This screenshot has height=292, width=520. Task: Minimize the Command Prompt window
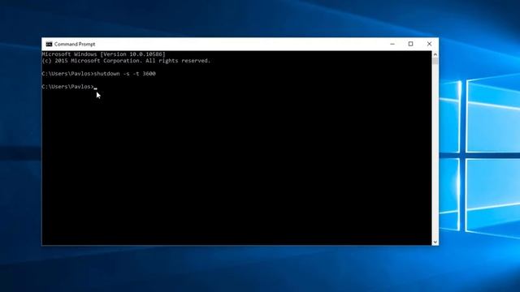pos(392,44)
